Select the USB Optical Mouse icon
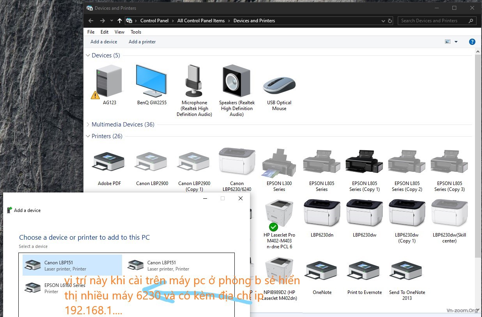 279,86
